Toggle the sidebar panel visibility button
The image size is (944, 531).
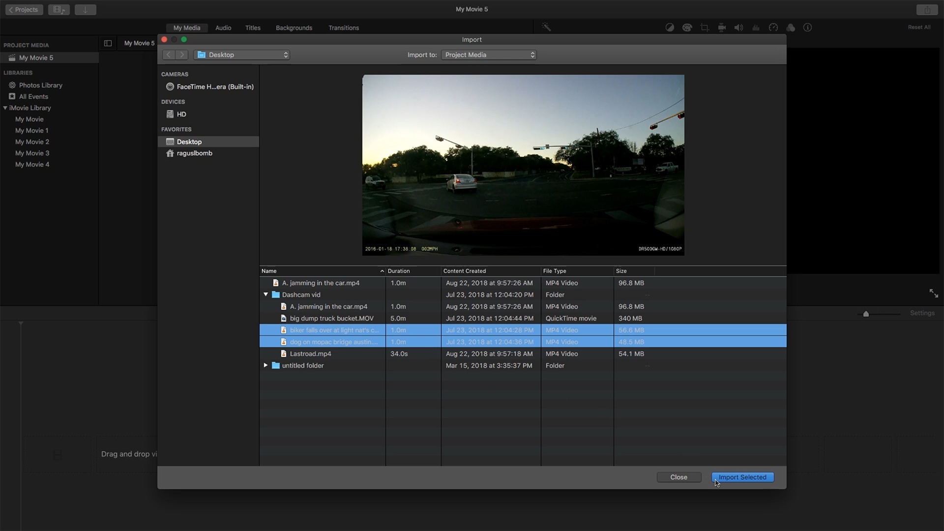pos(108,43)
